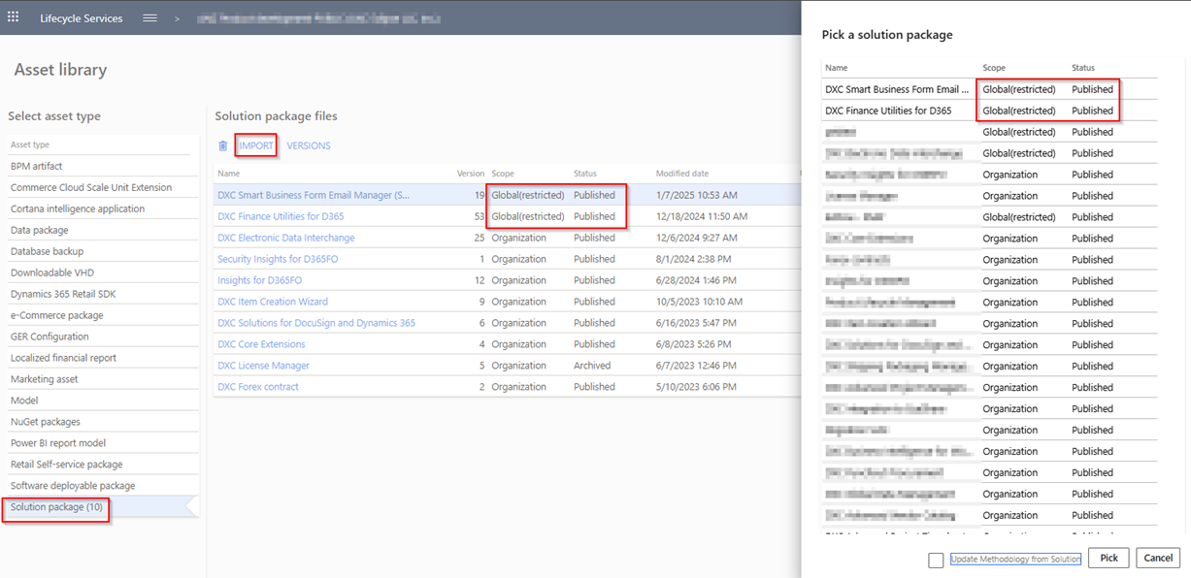
Task: Enable Update Methodology from Solution checkbox
Action: tap(936, 560)
